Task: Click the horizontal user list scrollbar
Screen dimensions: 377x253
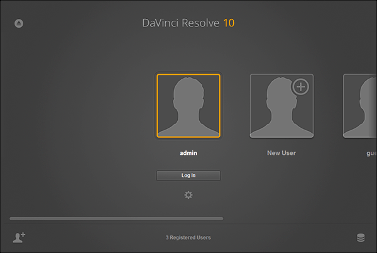Action: (x=116, y=218)
